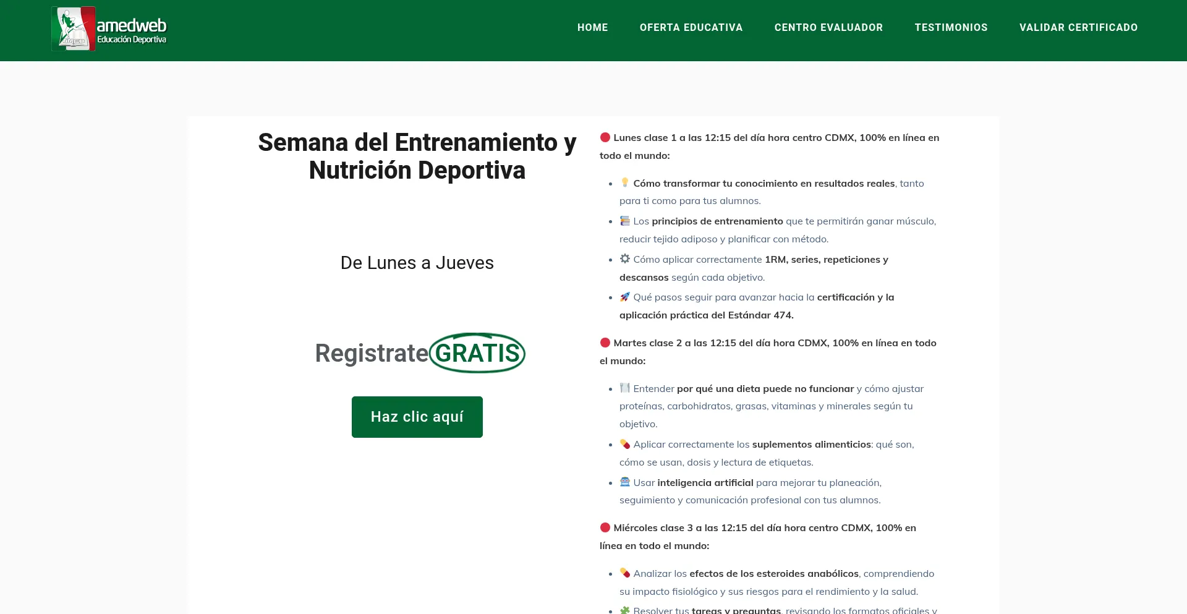Click bold text 'suplementos alimenticios'

812,445
